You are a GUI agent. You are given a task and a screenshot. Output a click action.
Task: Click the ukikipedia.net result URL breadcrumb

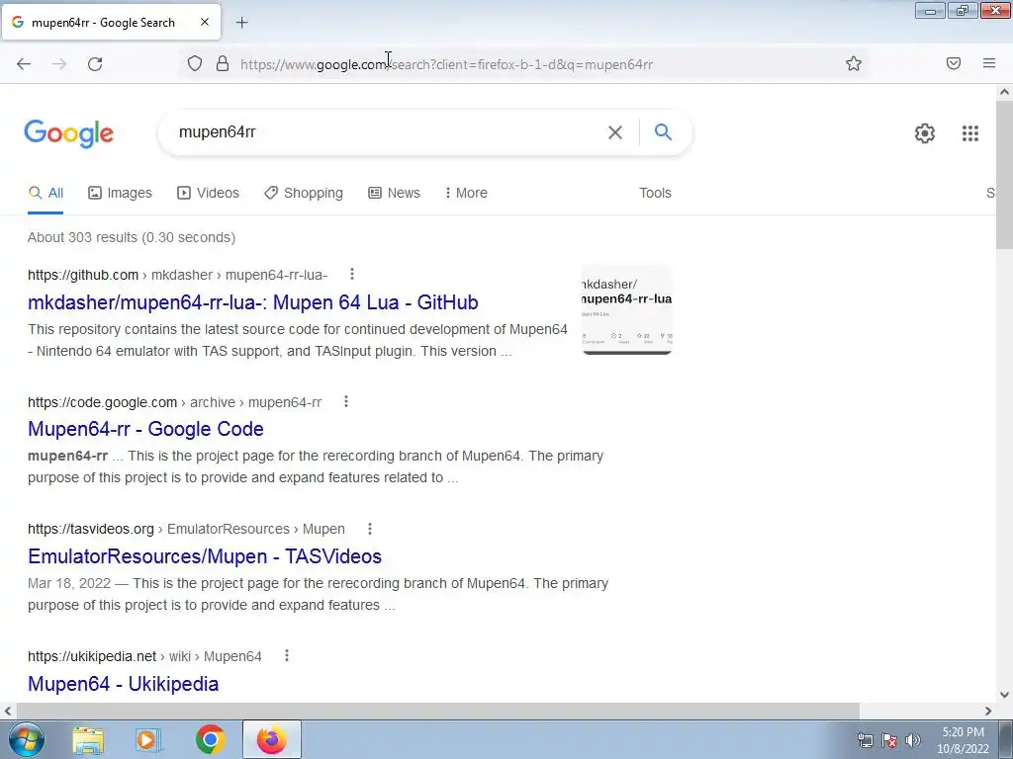[144, 656]
